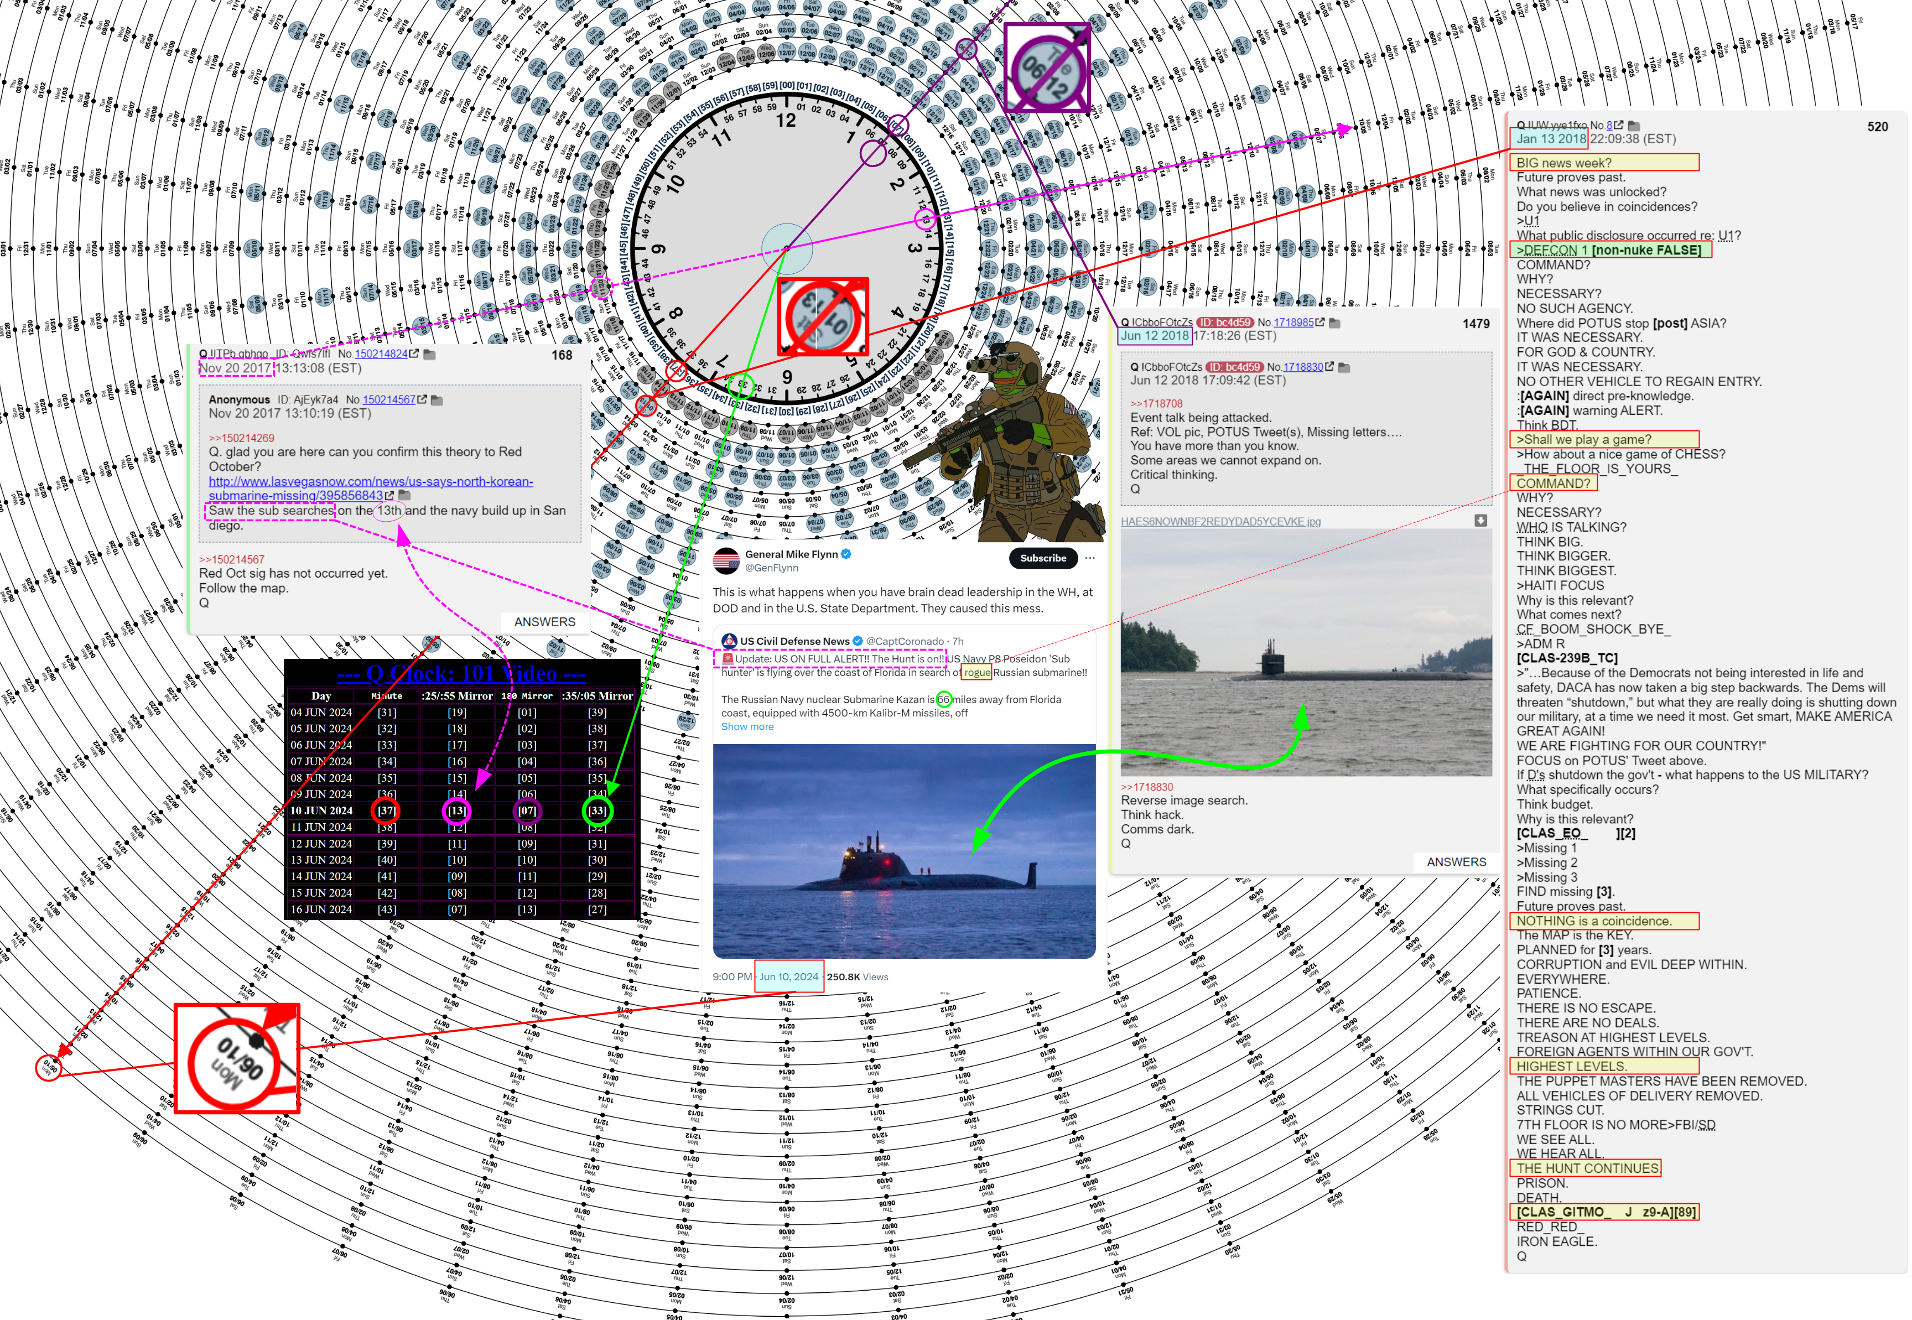This screenshot has height=1320, width=1912.
Task: Click ANSWERS button on post 1479
Action: (1456, 862)
